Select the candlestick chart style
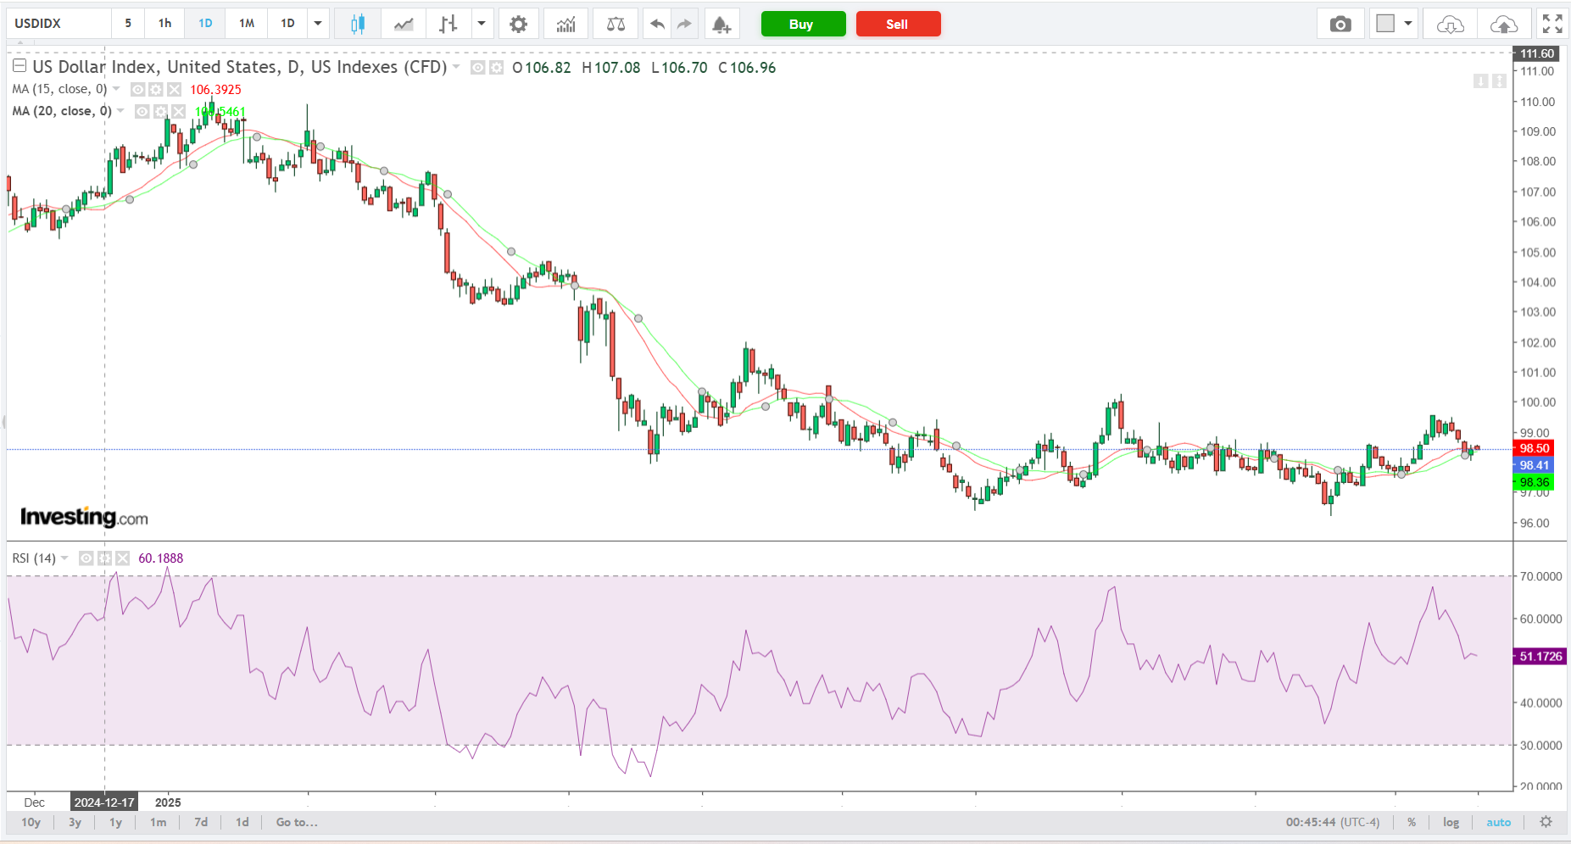Image resolution: width=1571 pixels, height=844 pixels. (357, 24)
